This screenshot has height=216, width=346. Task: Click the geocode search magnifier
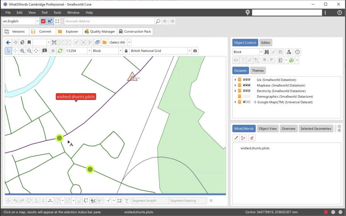[x=158, y=21]
